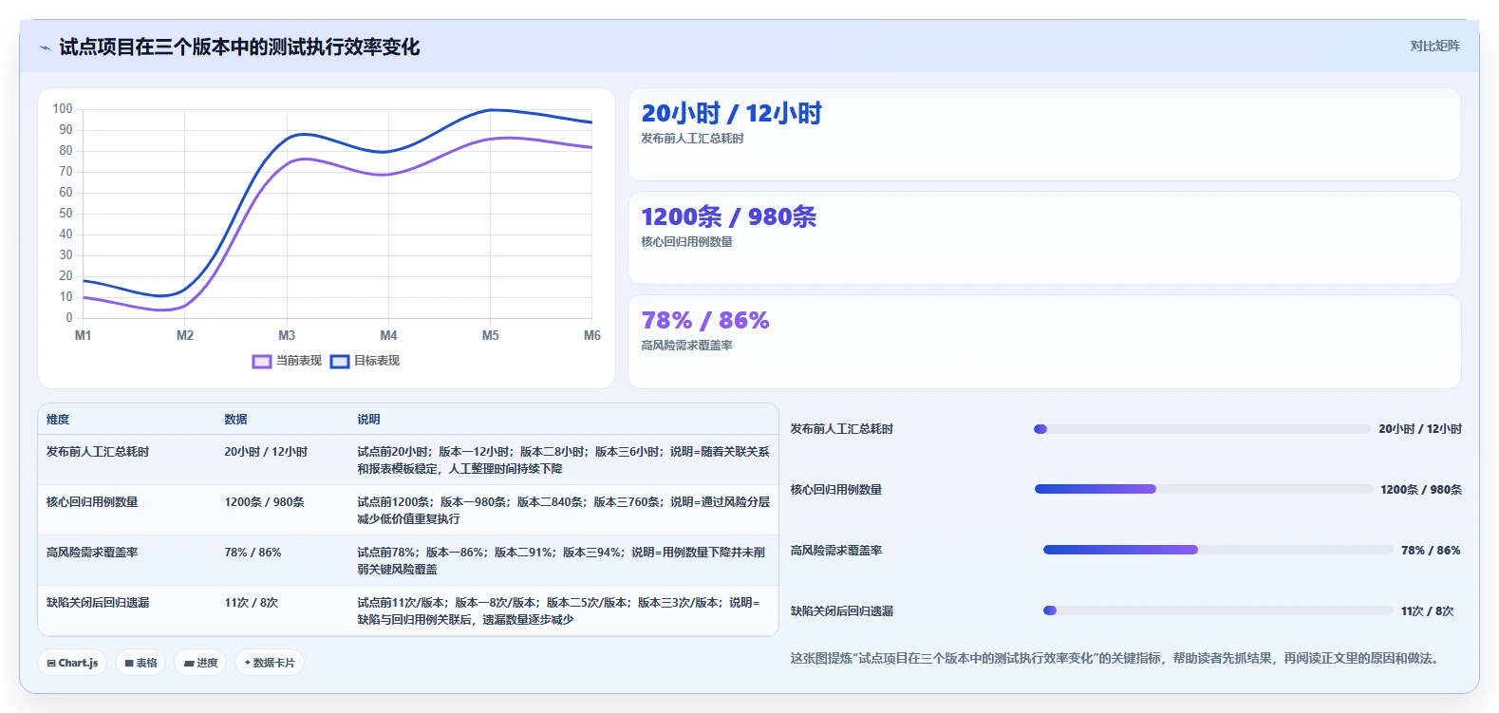This screenshot has height=713, width=1499.
Task: Select the 表格 tag chip
Action: pos(141,663)
